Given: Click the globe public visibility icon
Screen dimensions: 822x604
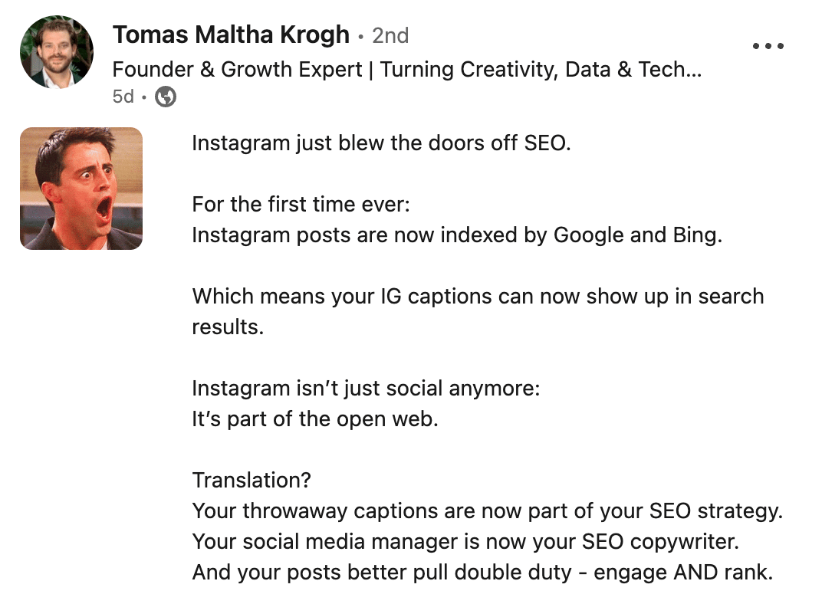Looking at the screenshot, I should pos(166,97).
